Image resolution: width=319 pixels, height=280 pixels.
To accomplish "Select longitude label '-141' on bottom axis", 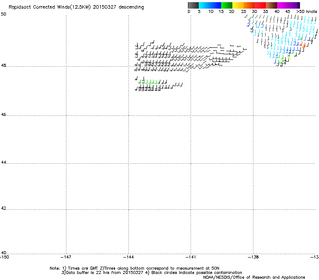I will pyautogui.click(x=191, y=257).
